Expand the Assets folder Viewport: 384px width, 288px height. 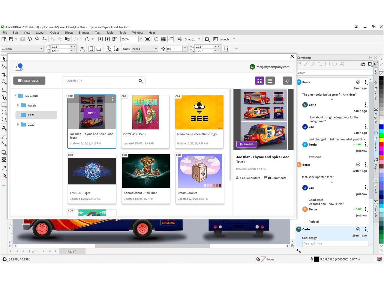(x=18, y=105)
